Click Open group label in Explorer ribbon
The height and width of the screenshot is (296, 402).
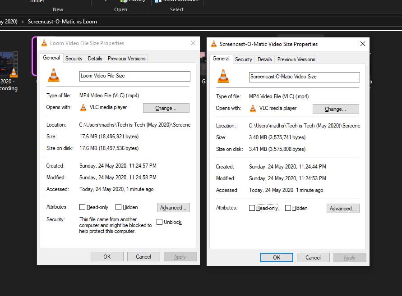pyautogui.click(x=120, y=9)
